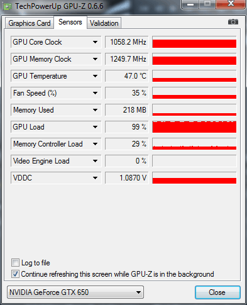Click the 1058.2 MHz value field
The width and height of the screenshot is (247, 305).
point(127,42)
